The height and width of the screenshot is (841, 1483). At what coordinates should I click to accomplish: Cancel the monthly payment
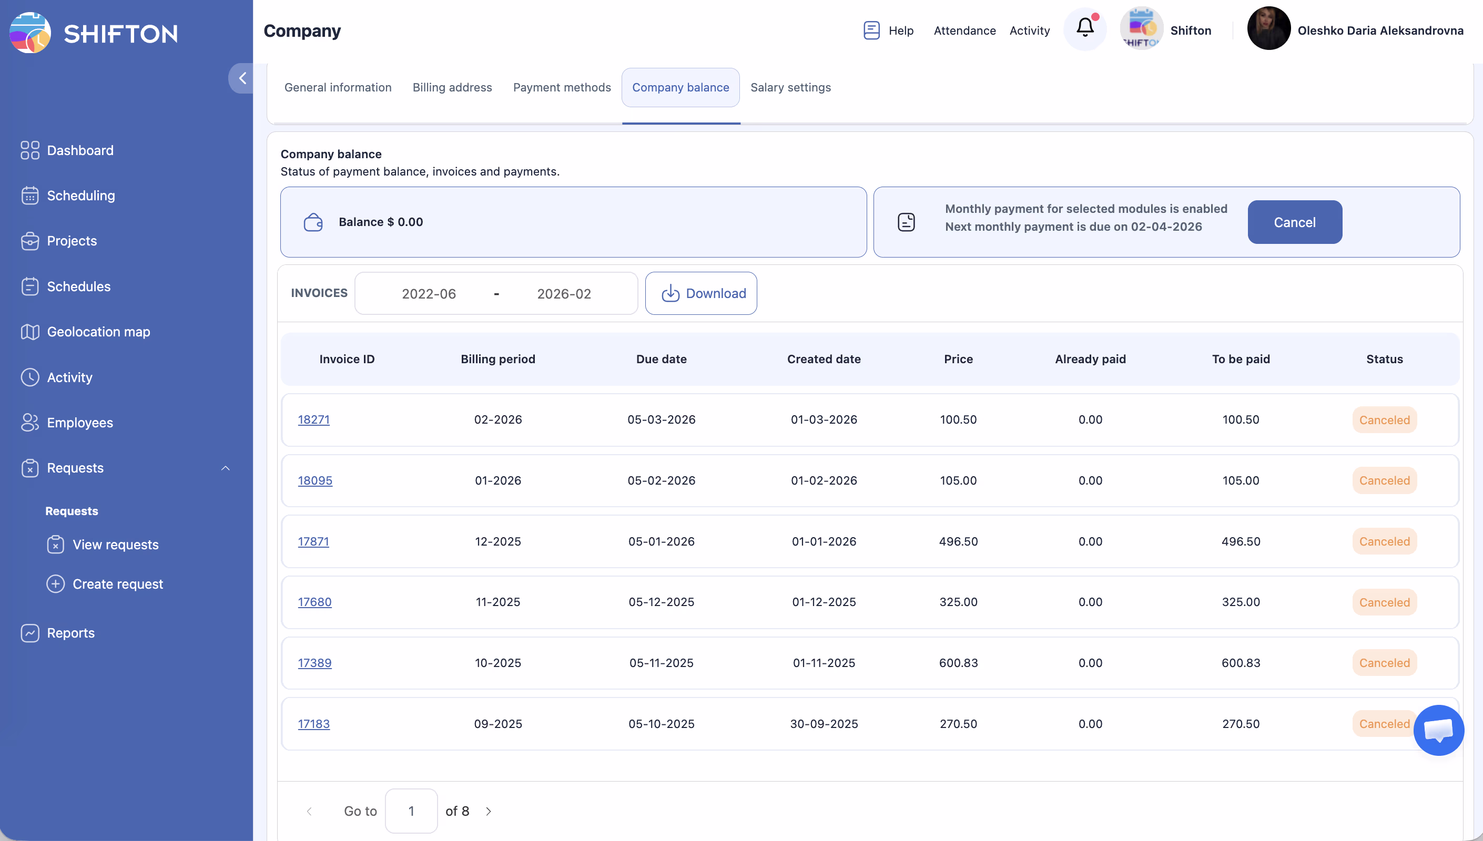coord(1294,222)
